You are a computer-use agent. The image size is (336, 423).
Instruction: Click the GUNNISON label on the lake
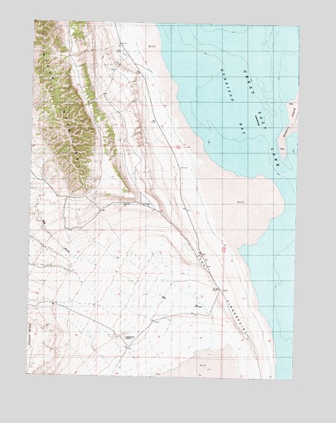pos(228,85)
